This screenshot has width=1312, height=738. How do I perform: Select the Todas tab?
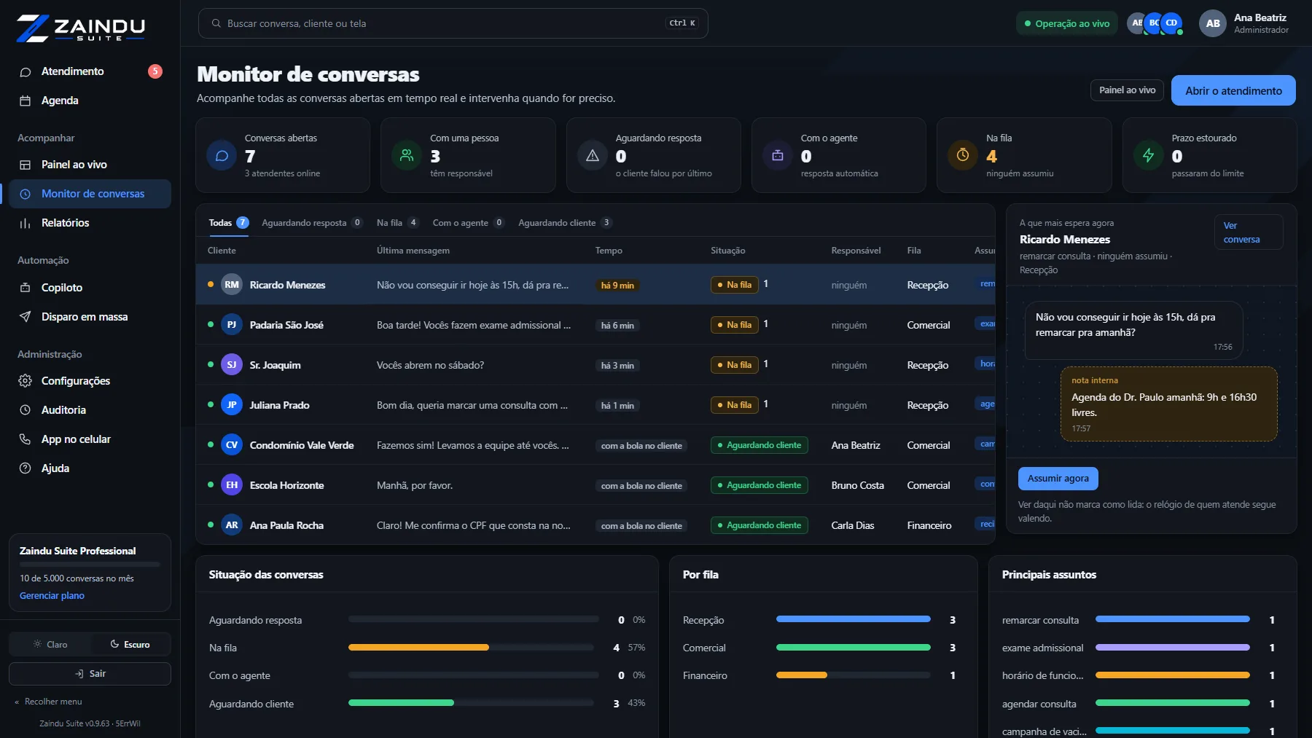pyautogui.click(x=228, y=223)
